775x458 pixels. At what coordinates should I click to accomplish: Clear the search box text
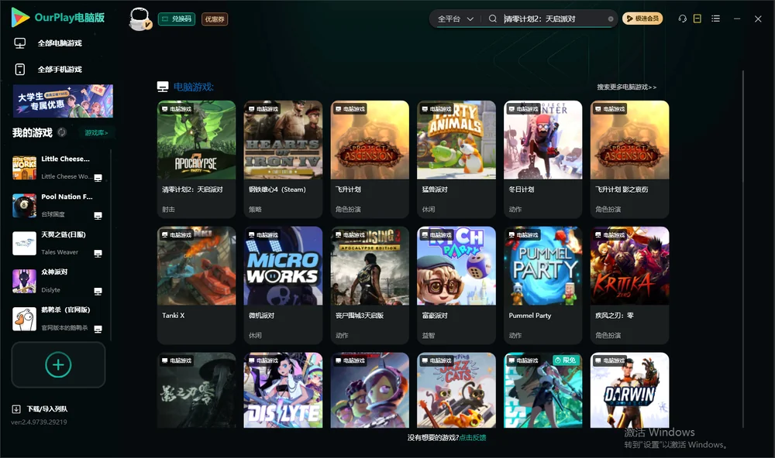pyautogui.click(x=611, y=19)
